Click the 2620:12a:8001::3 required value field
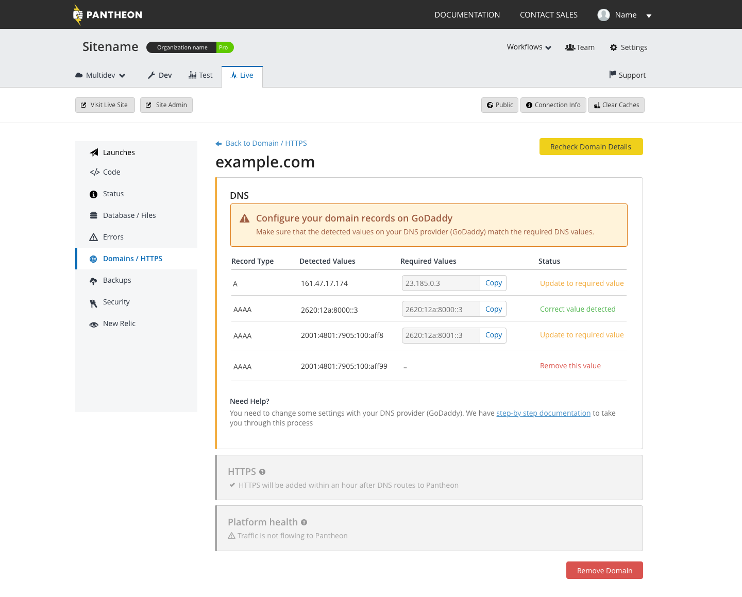The height and width of the screenshot is (597, 742). (441, 335)
